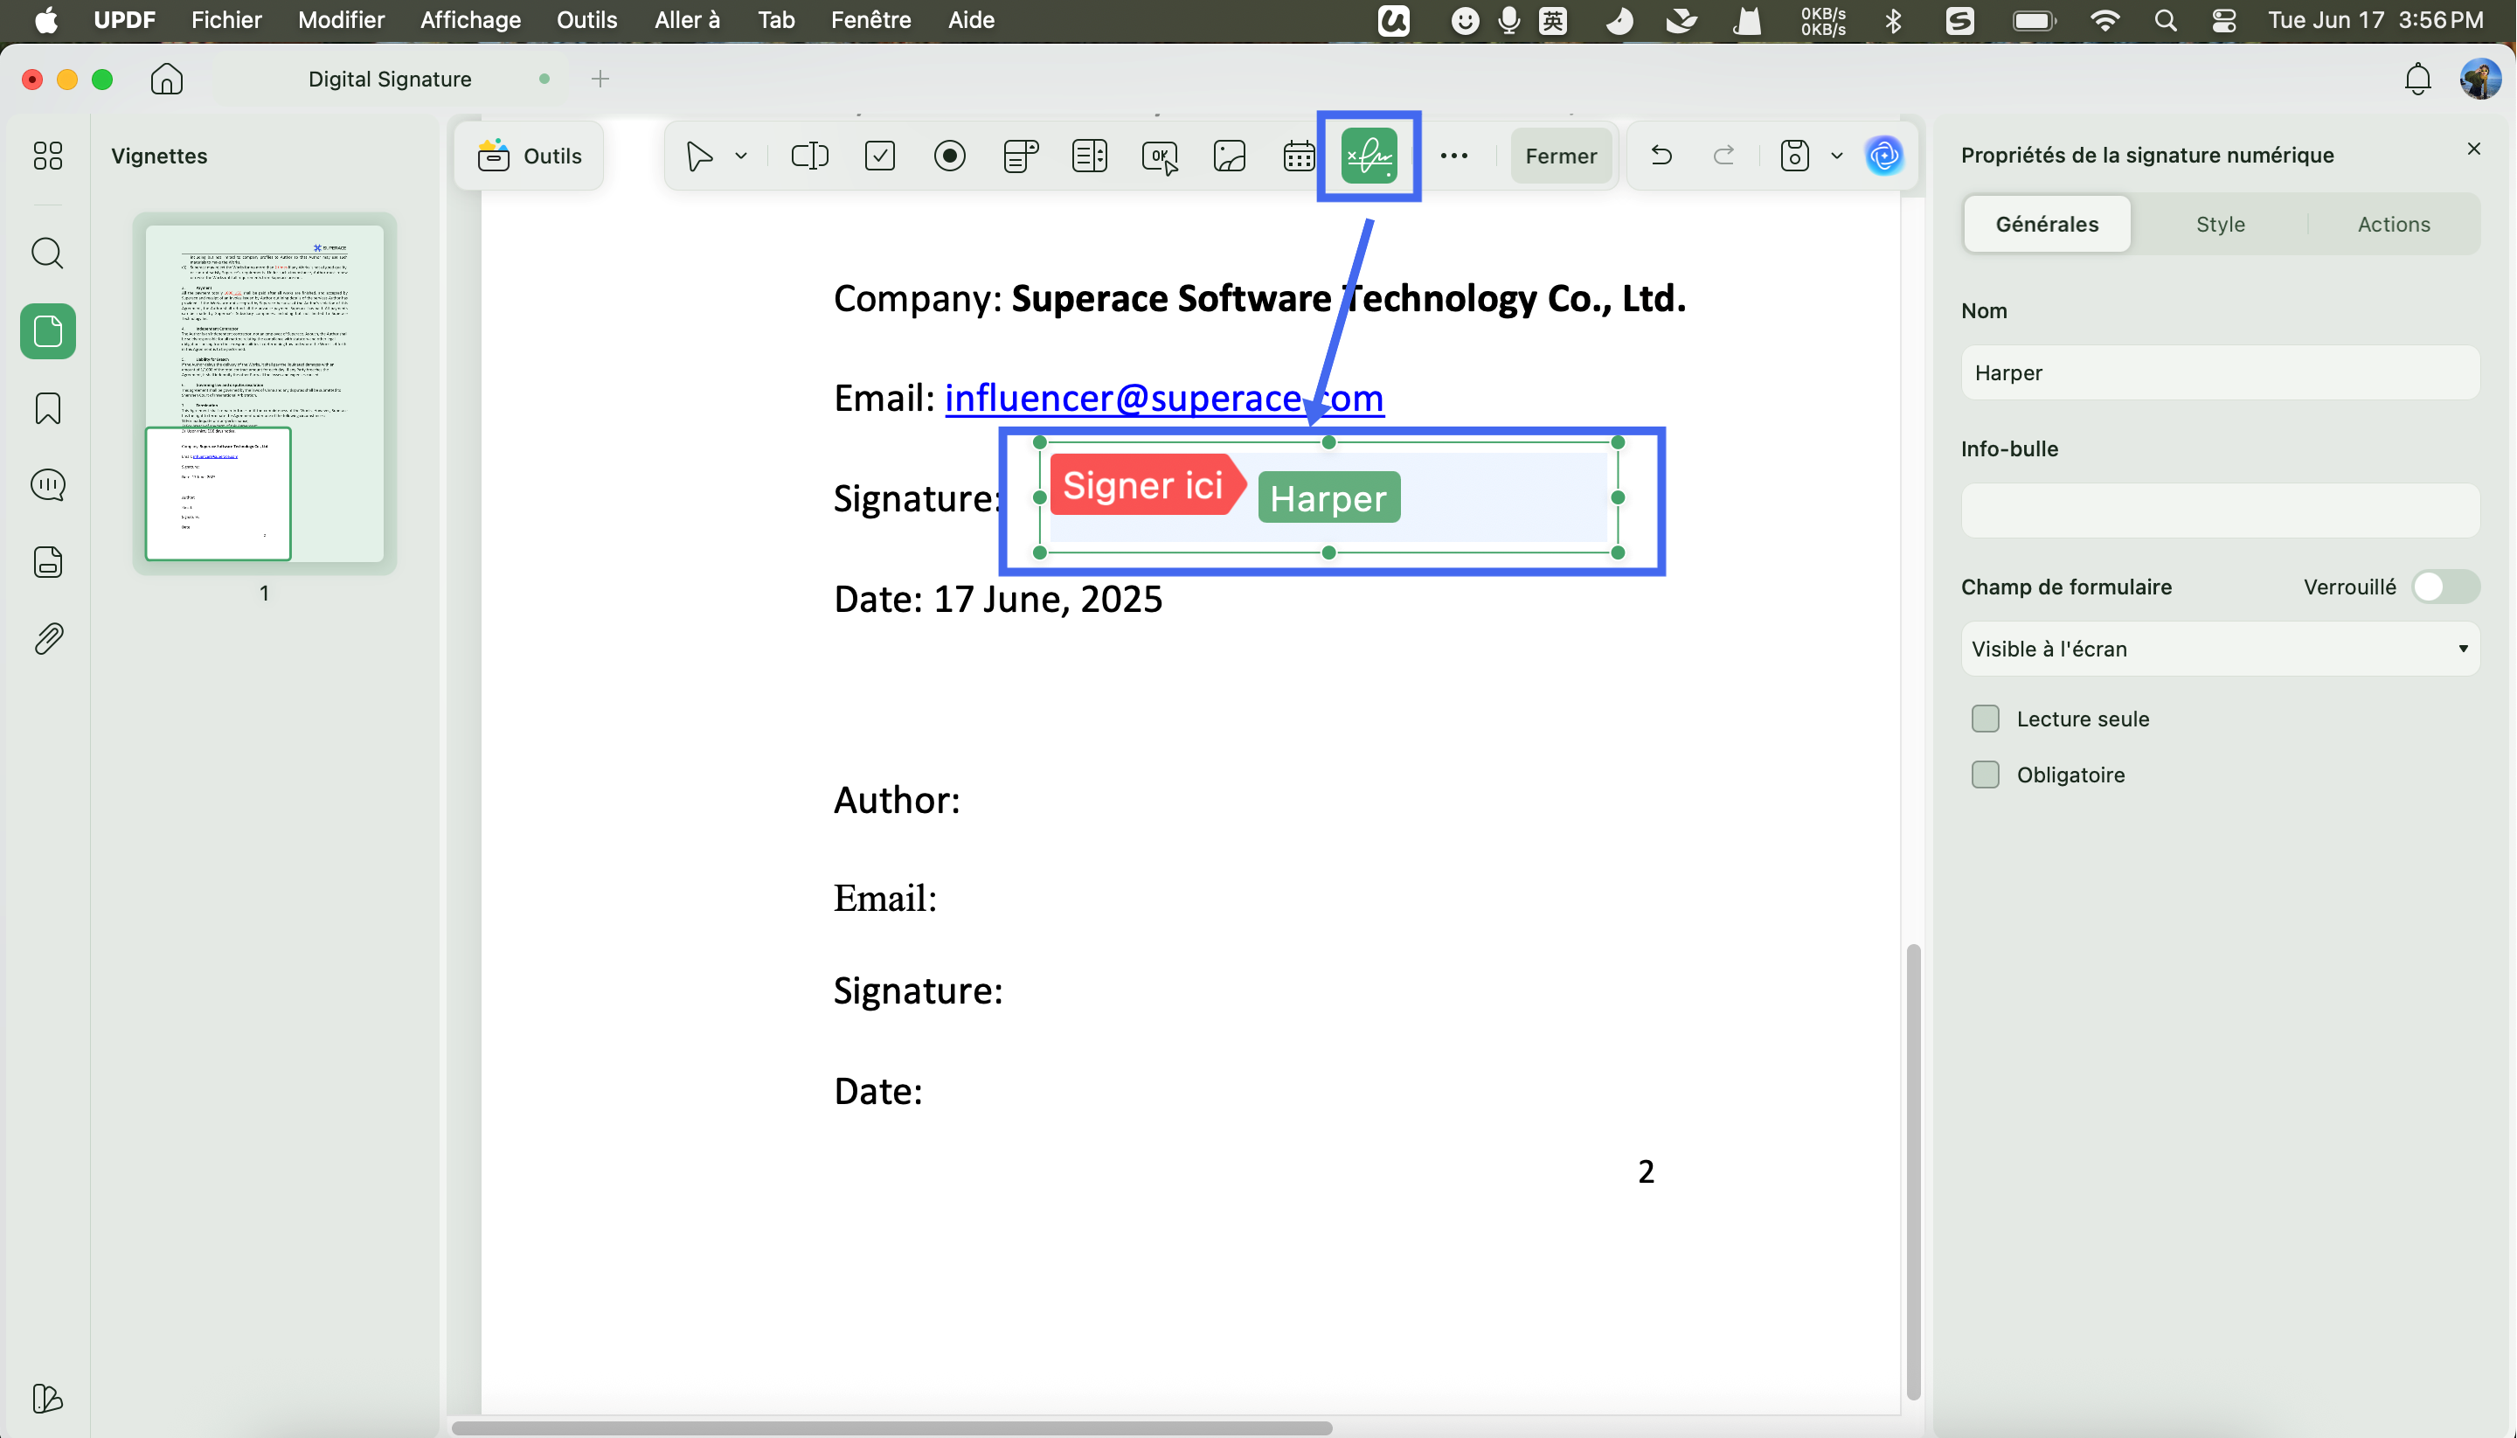Open the layers icon at sidebar bottom
Image resolution: width=2517 pixels, height=1438 pixels.
pyautogui.click(x=47, y=1399)
